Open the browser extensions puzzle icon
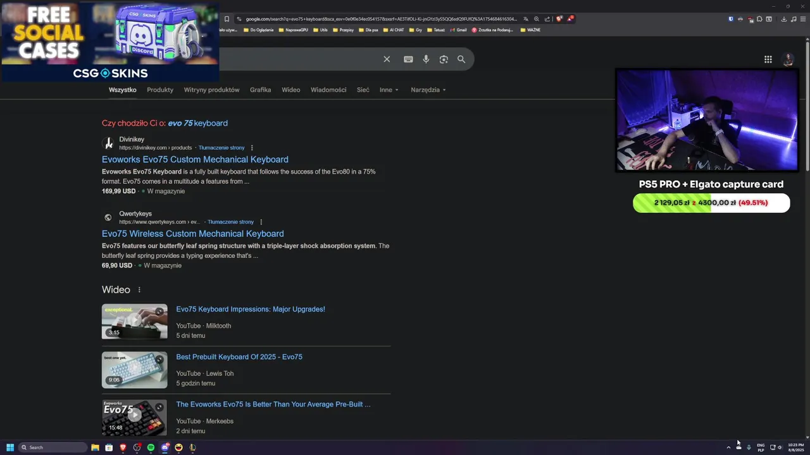The height and width of the screenshot is (455, 810). pyautogui.click(x=759, y=19)
